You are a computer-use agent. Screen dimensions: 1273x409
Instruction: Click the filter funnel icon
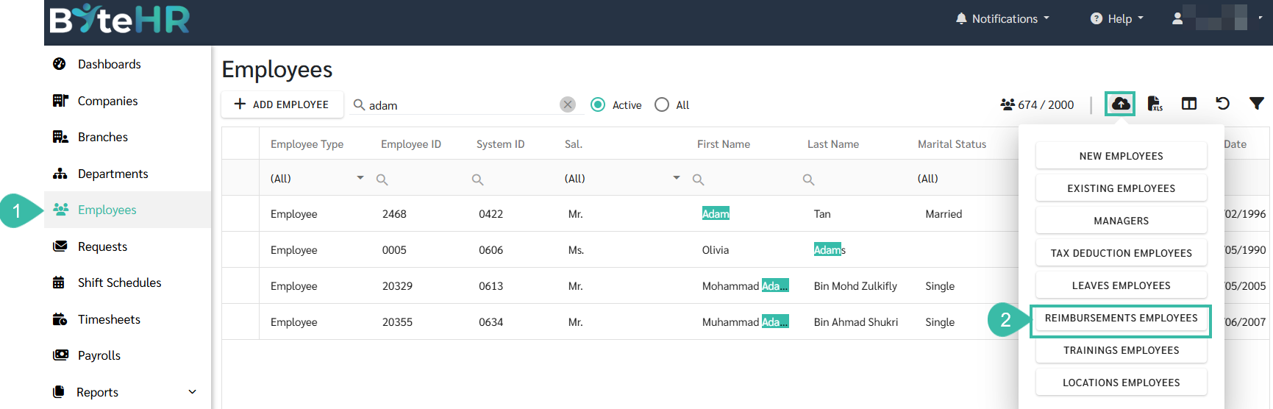(1257, 104)
